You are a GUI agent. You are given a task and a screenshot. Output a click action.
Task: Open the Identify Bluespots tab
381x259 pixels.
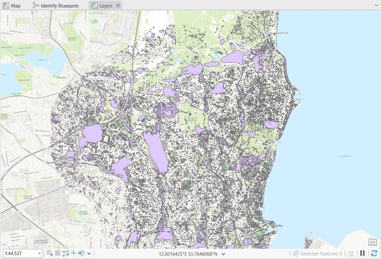55,6
